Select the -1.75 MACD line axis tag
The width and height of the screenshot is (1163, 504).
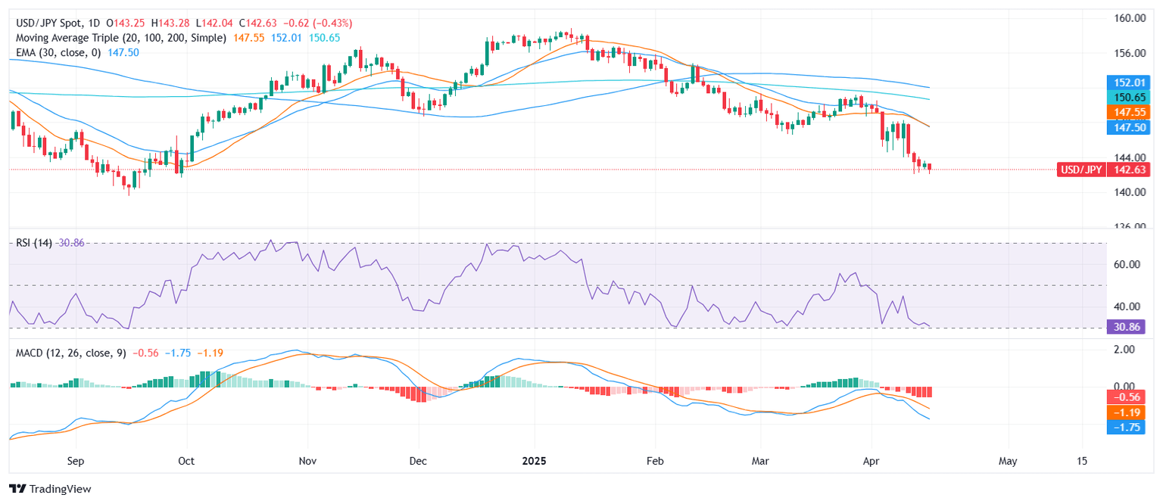click(1125, 428)
